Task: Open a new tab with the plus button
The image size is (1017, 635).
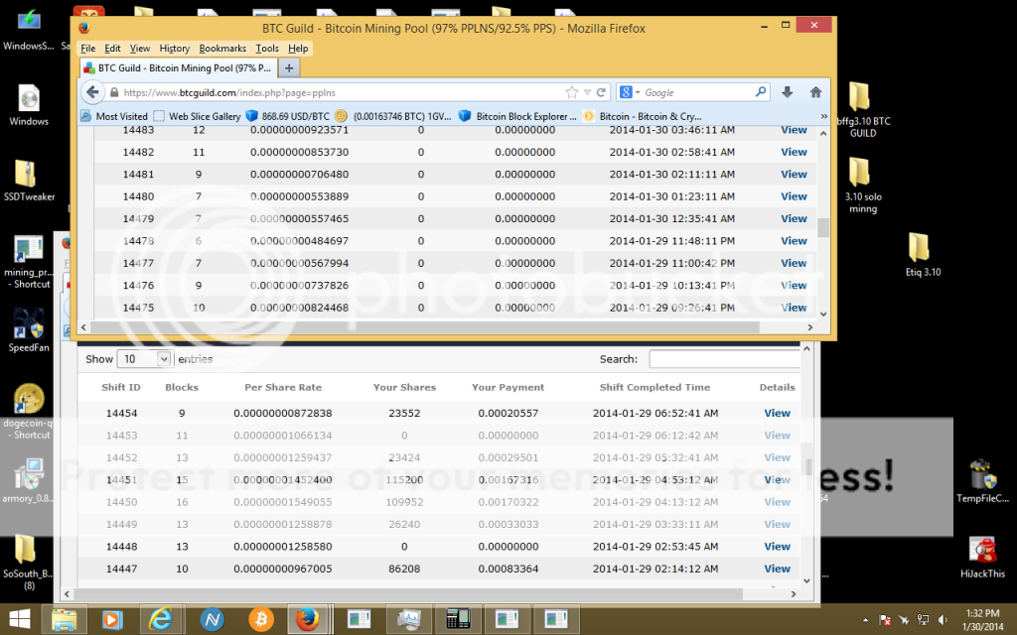Action: tap(289, 68)
